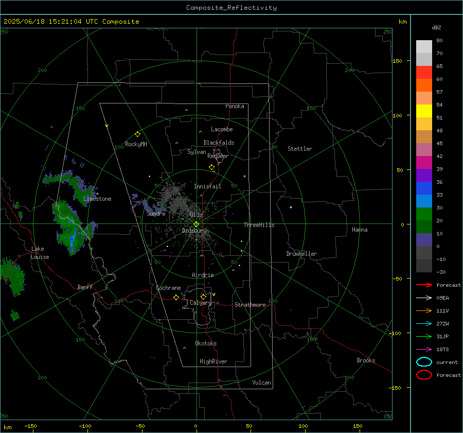This screenshot has height=433, width=463.
Task: Click the red 'forecast' ellipse legend icon
Action: [424, 375]
